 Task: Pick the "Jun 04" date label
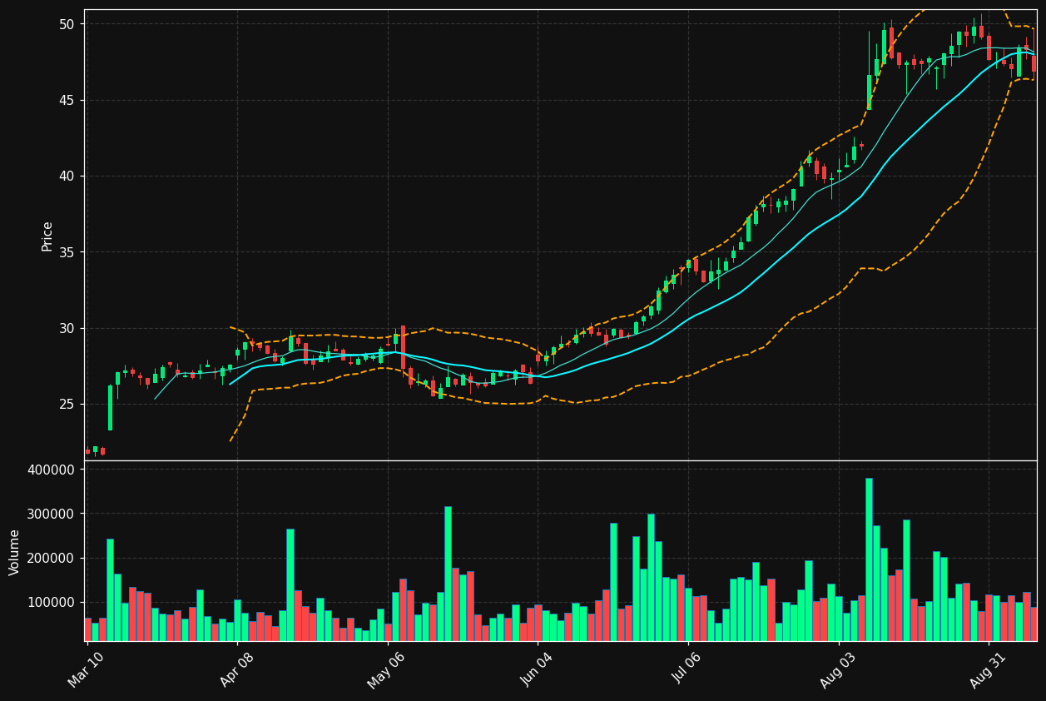click(538, 669)
